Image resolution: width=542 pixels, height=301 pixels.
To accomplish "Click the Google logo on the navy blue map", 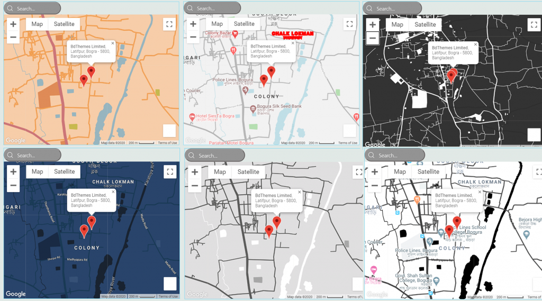I will click(x=15, y=294).
